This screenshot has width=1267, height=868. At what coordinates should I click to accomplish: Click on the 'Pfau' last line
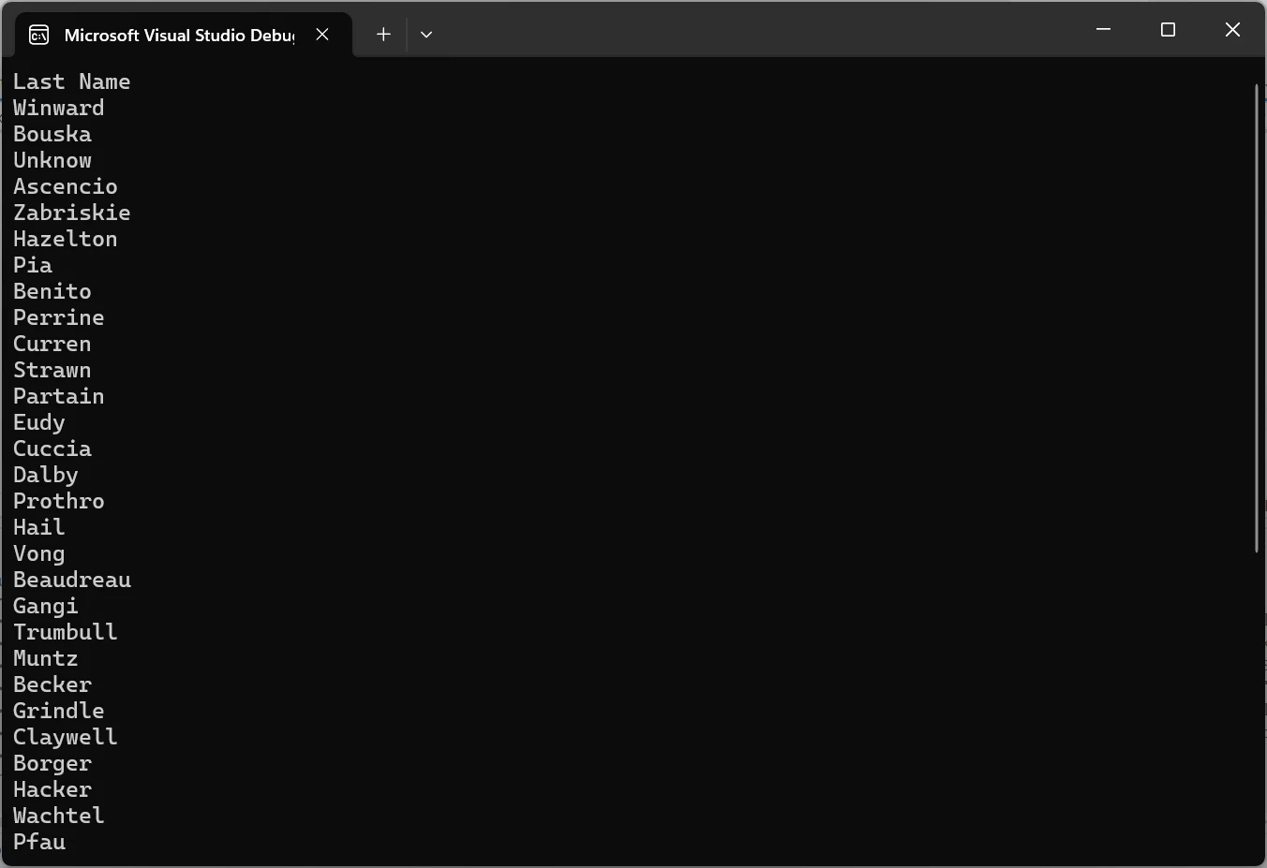click(x=39, y=843)
